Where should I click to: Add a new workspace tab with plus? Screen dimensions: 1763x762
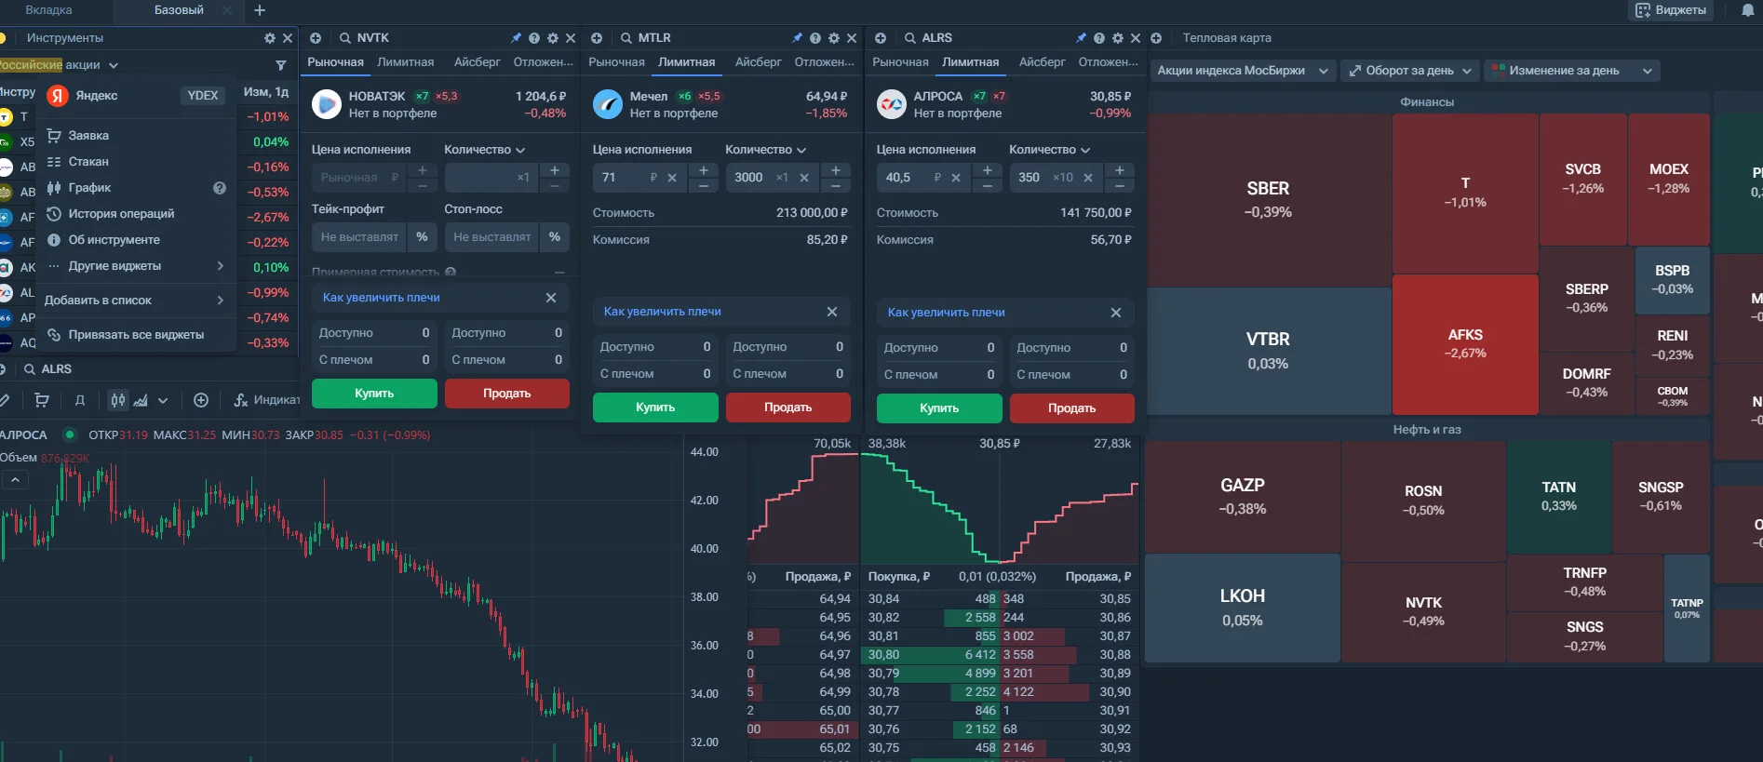[260, 10]
